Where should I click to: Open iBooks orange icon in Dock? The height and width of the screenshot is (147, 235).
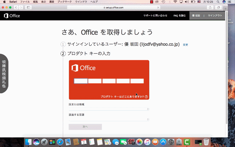coord(155,142)
